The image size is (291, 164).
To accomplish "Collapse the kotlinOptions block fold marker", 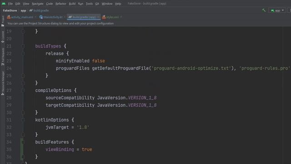I will [23, 120].
